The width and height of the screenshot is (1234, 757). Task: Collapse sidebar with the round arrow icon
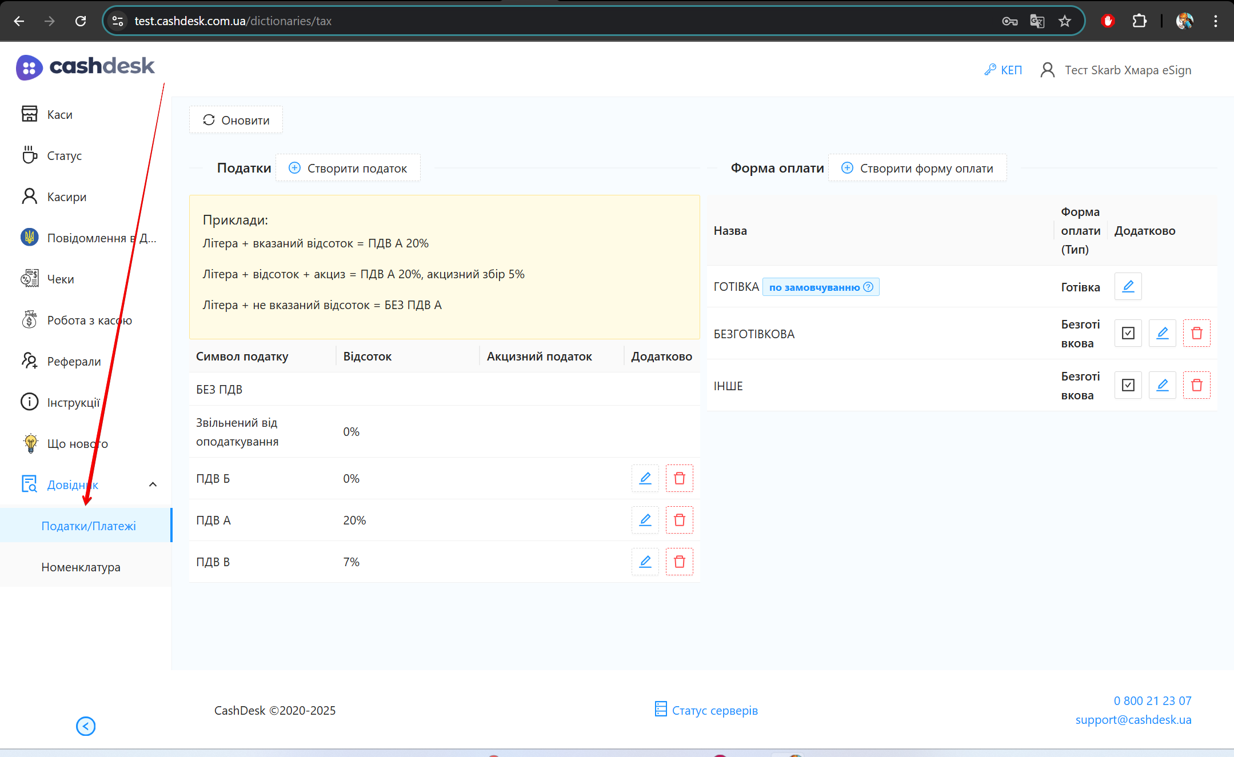(x=86, y=726)
